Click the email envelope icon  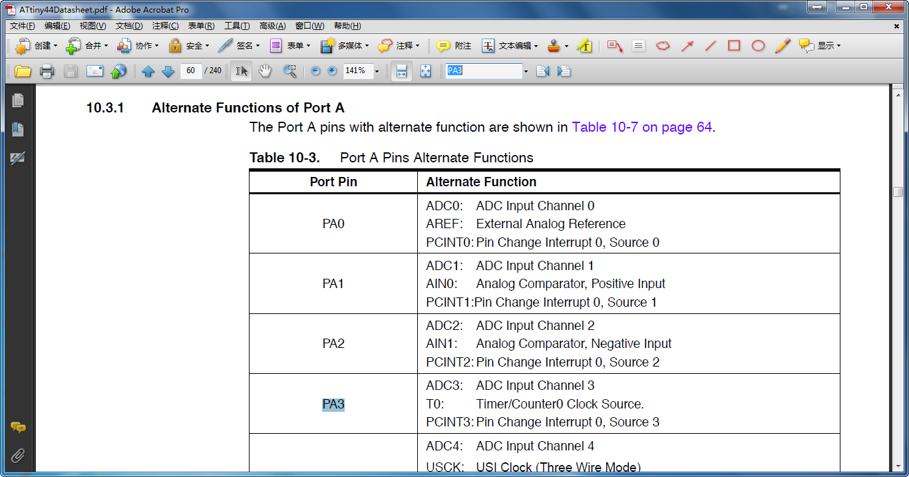95,71
